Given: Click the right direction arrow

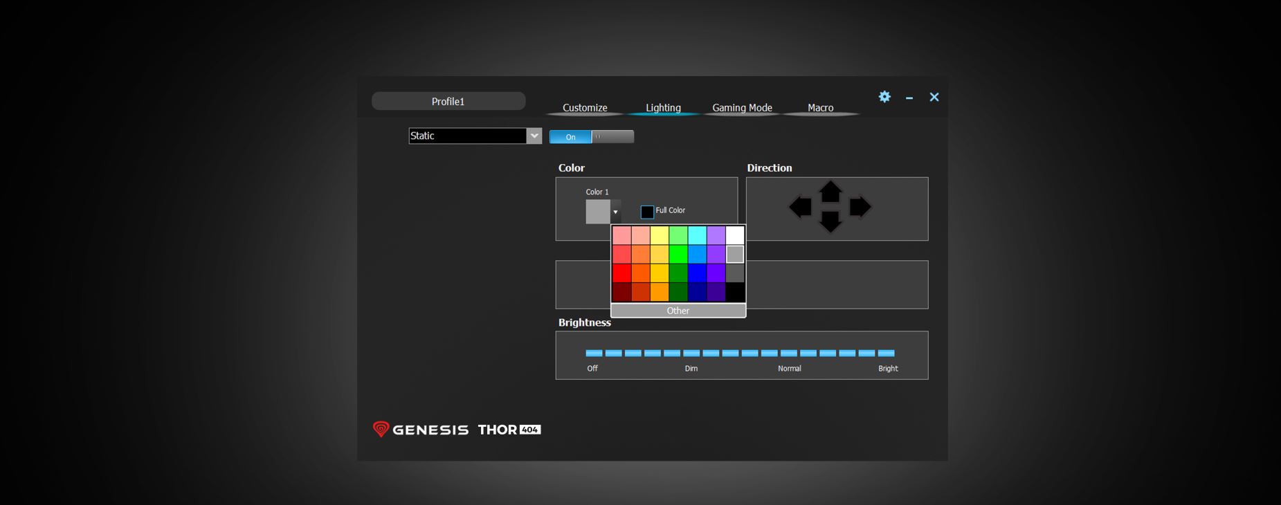Looking at the screenshot, I should click(x=860, y=207).
